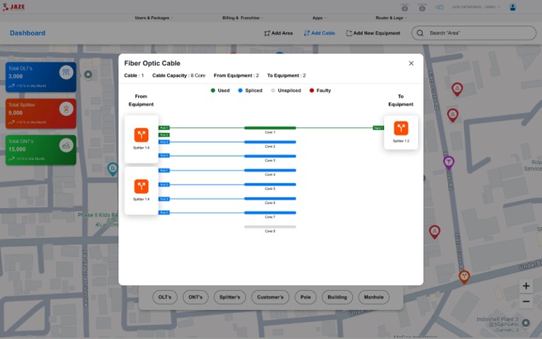Click the To Equipment Splitter 1:2 icon

pos(401,128)
